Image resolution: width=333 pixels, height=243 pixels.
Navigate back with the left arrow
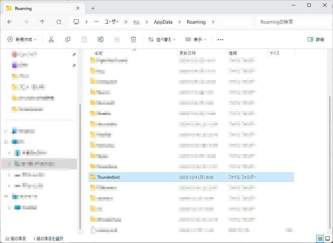(10, 22)
